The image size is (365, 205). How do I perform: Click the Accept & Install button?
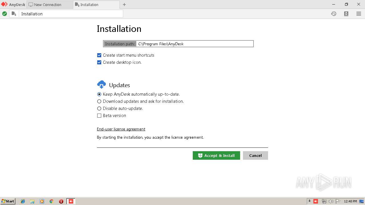pos(216,155)
